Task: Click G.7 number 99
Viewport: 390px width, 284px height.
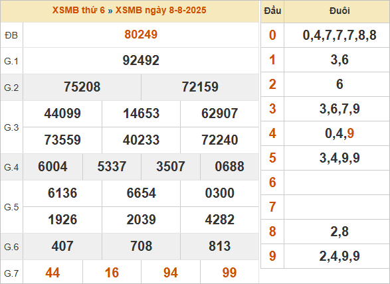Action: click(x=230, y=273)
